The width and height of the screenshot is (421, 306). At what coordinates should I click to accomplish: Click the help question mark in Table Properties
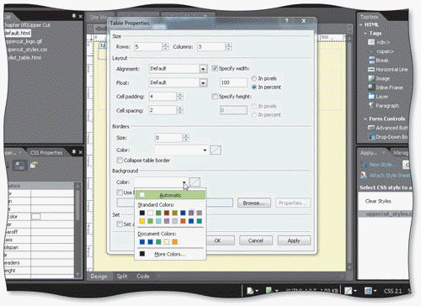(286, 21)
